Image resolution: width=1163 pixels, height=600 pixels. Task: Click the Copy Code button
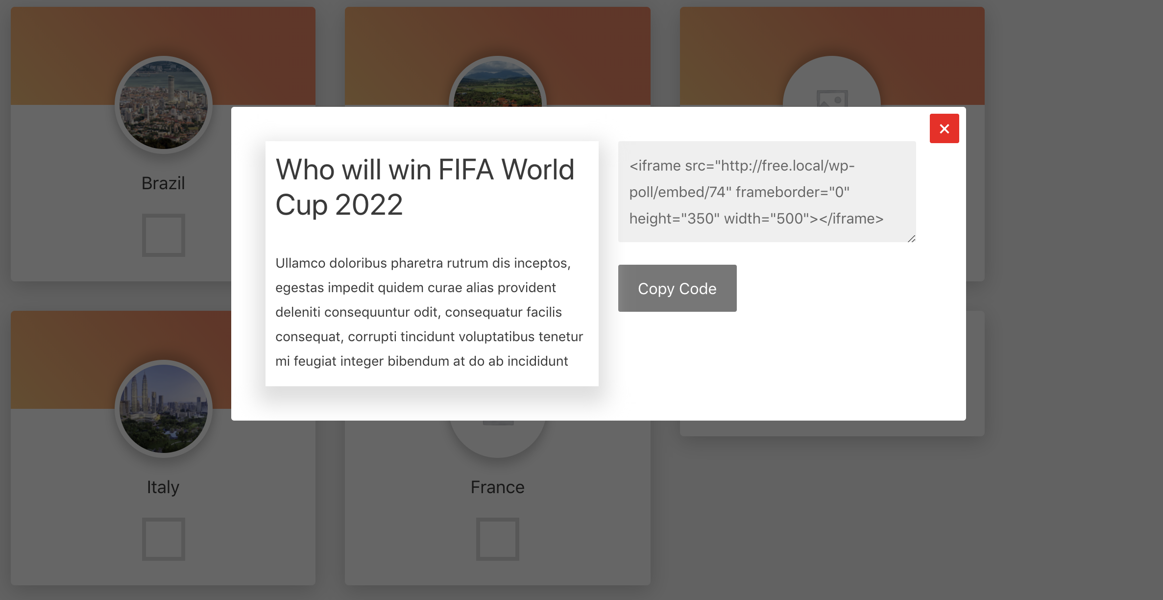coord(677,288)
